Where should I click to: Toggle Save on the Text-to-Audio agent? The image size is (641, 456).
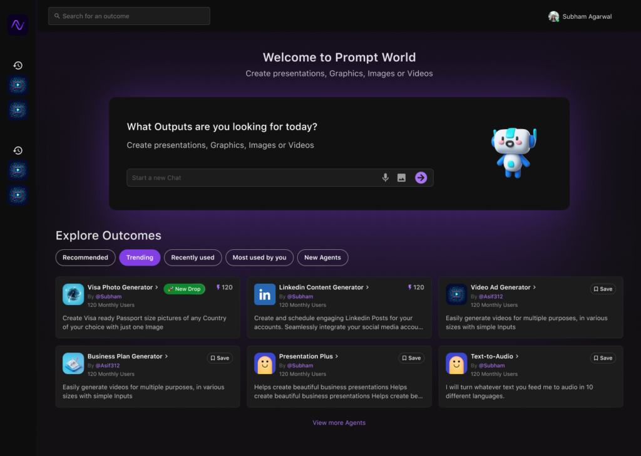pyautogui.click(x=603, y=358)
